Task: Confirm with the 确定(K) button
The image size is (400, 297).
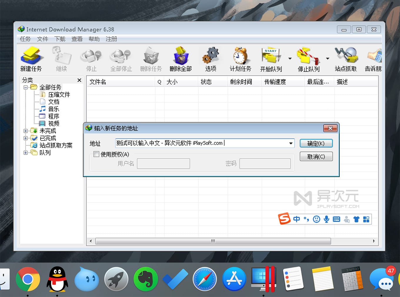Action: pyautogui.click(x=316, y=143)
